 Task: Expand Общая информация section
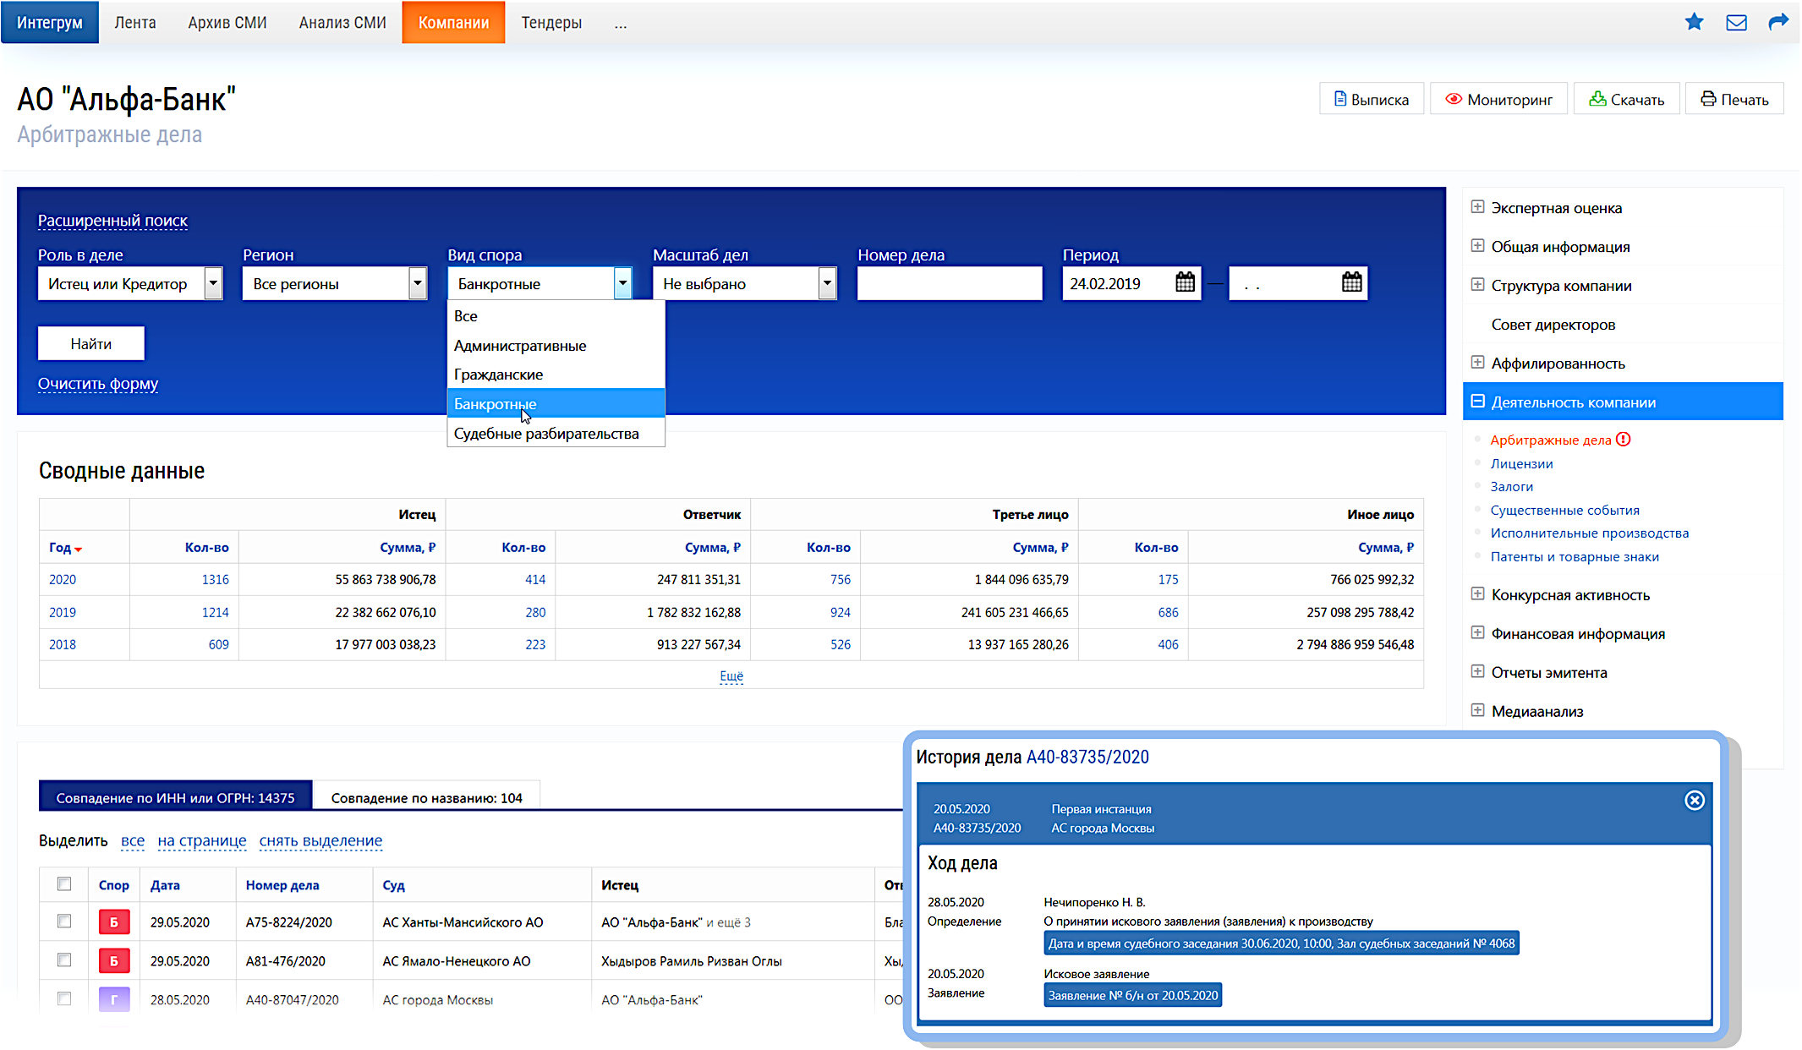tap(1477, 246)
